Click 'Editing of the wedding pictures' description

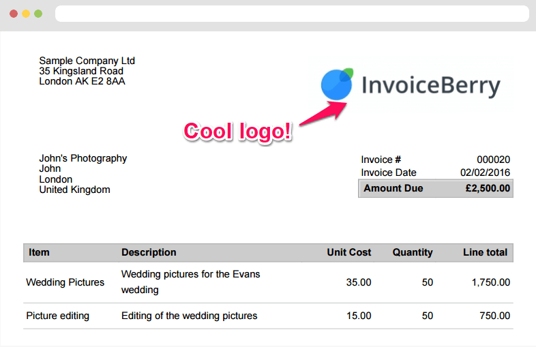coord(190,316)
